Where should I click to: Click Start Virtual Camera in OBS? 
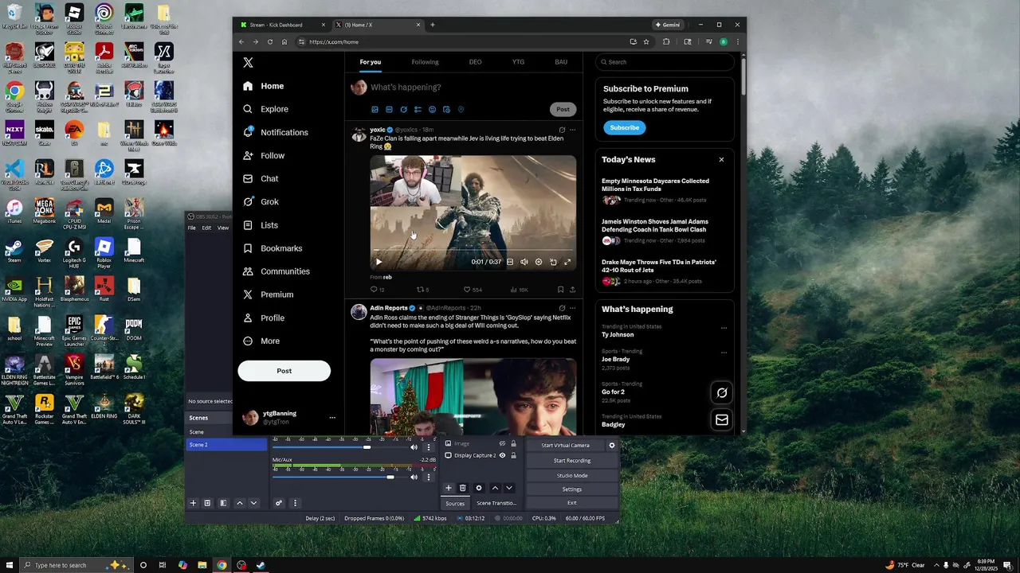(x=565, y=446)
